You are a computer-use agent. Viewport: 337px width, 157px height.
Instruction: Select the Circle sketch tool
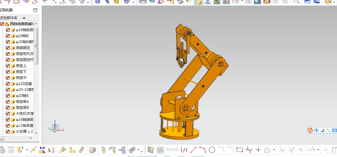212,150
